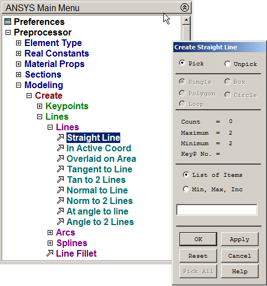Click the Apply button

point(239,239)
